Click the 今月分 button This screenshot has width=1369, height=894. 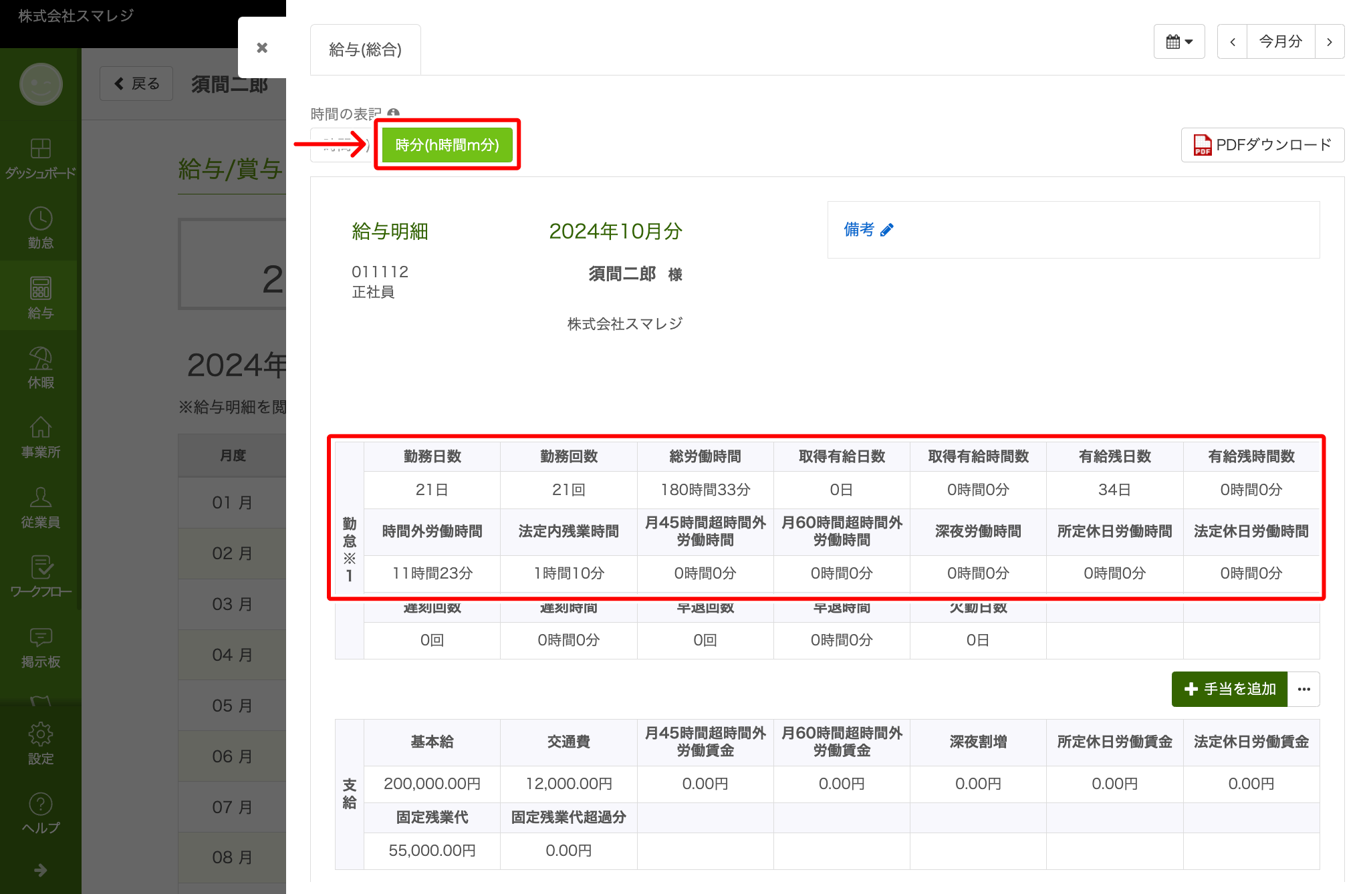coord(1281,41)
